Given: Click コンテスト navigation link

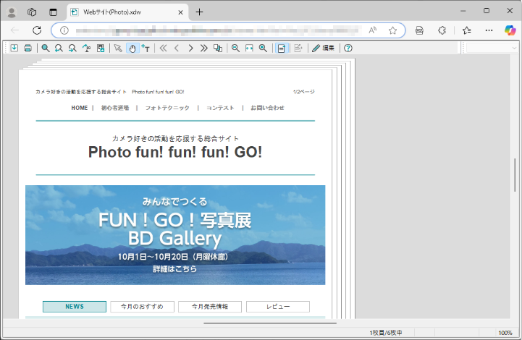Looking at the screenshot, I should point(220,108).
